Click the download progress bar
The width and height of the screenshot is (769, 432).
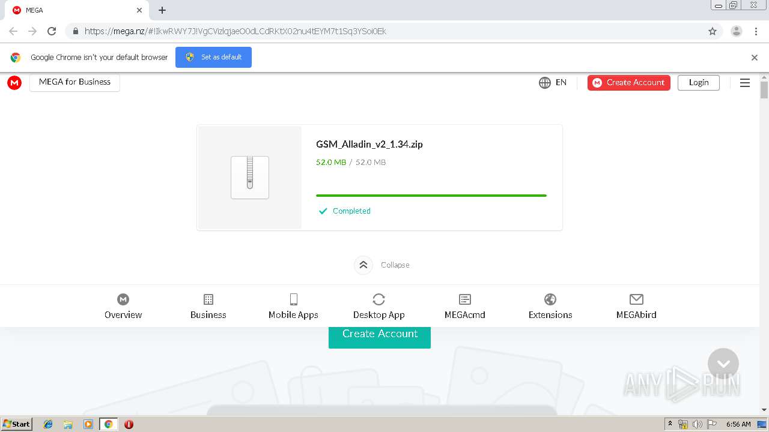431,196
